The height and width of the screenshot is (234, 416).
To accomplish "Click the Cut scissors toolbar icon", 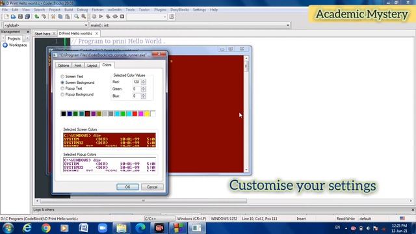I will click(53, 17).
